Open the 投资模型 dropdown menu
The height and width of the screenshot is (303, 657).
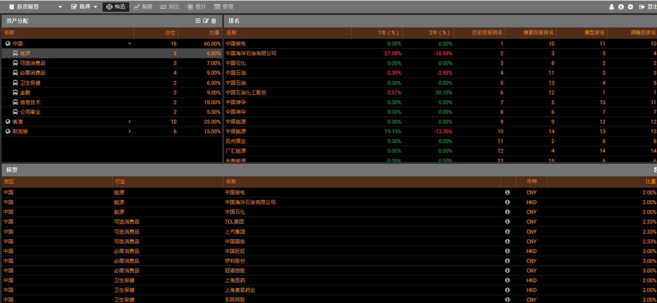click(35, 7)
